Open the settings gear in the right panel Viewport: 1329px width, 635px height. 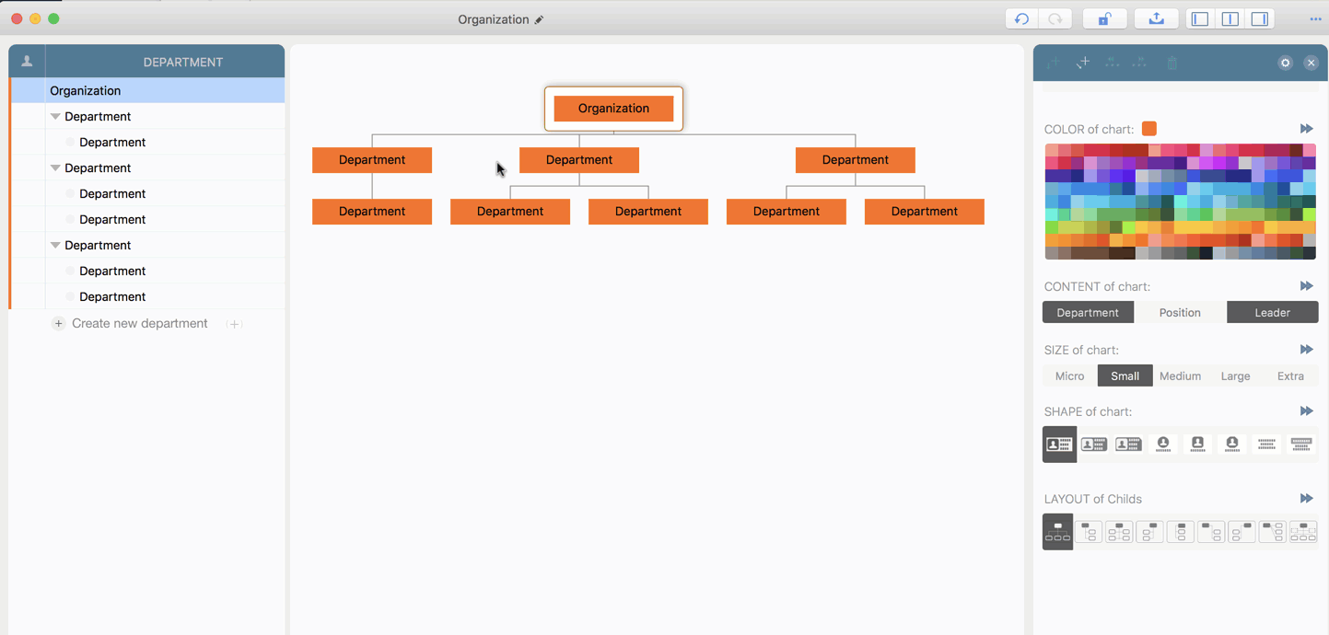click(x=1285, y=63)
